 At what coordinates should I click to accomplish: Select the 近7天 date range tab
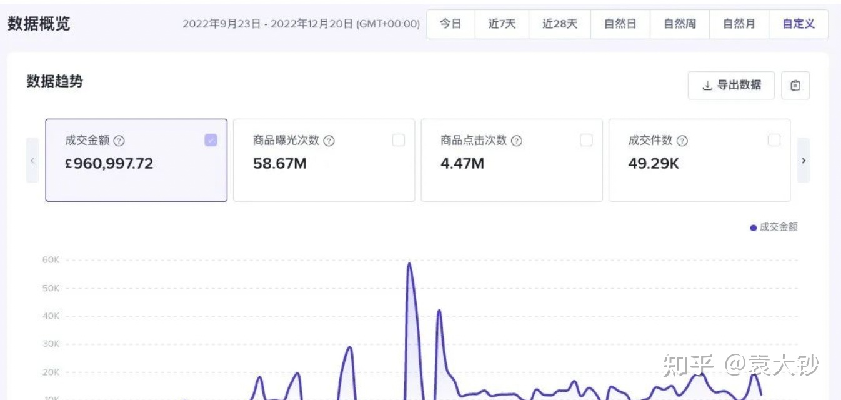coord(502,24)
